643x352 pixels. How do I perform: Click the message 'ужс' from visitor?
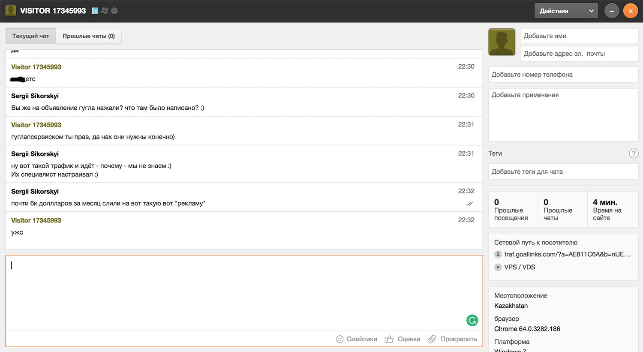(17, 232)
